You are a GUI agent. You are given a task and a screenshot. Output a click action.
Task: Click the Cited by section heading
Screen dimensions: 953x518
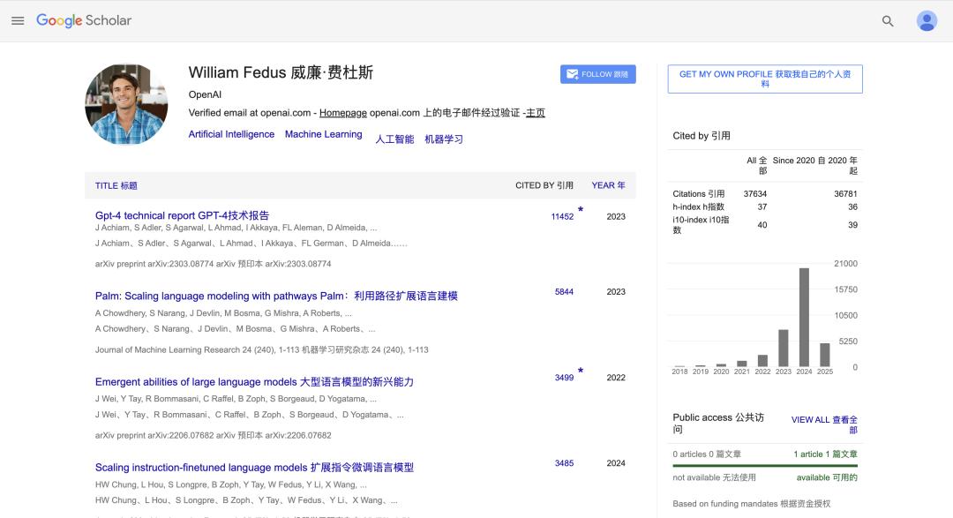pos(702,136)
